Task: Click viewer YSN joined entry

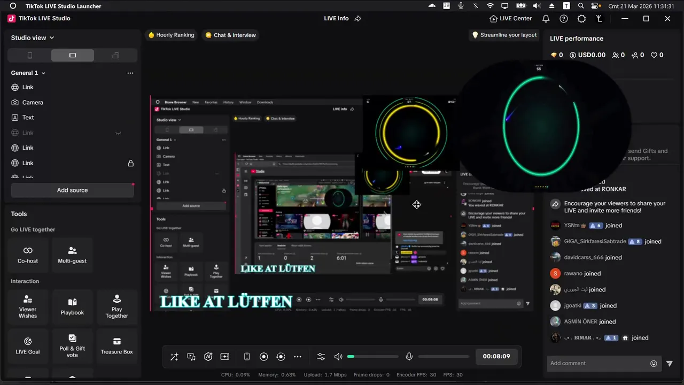Action: (586, 225)
